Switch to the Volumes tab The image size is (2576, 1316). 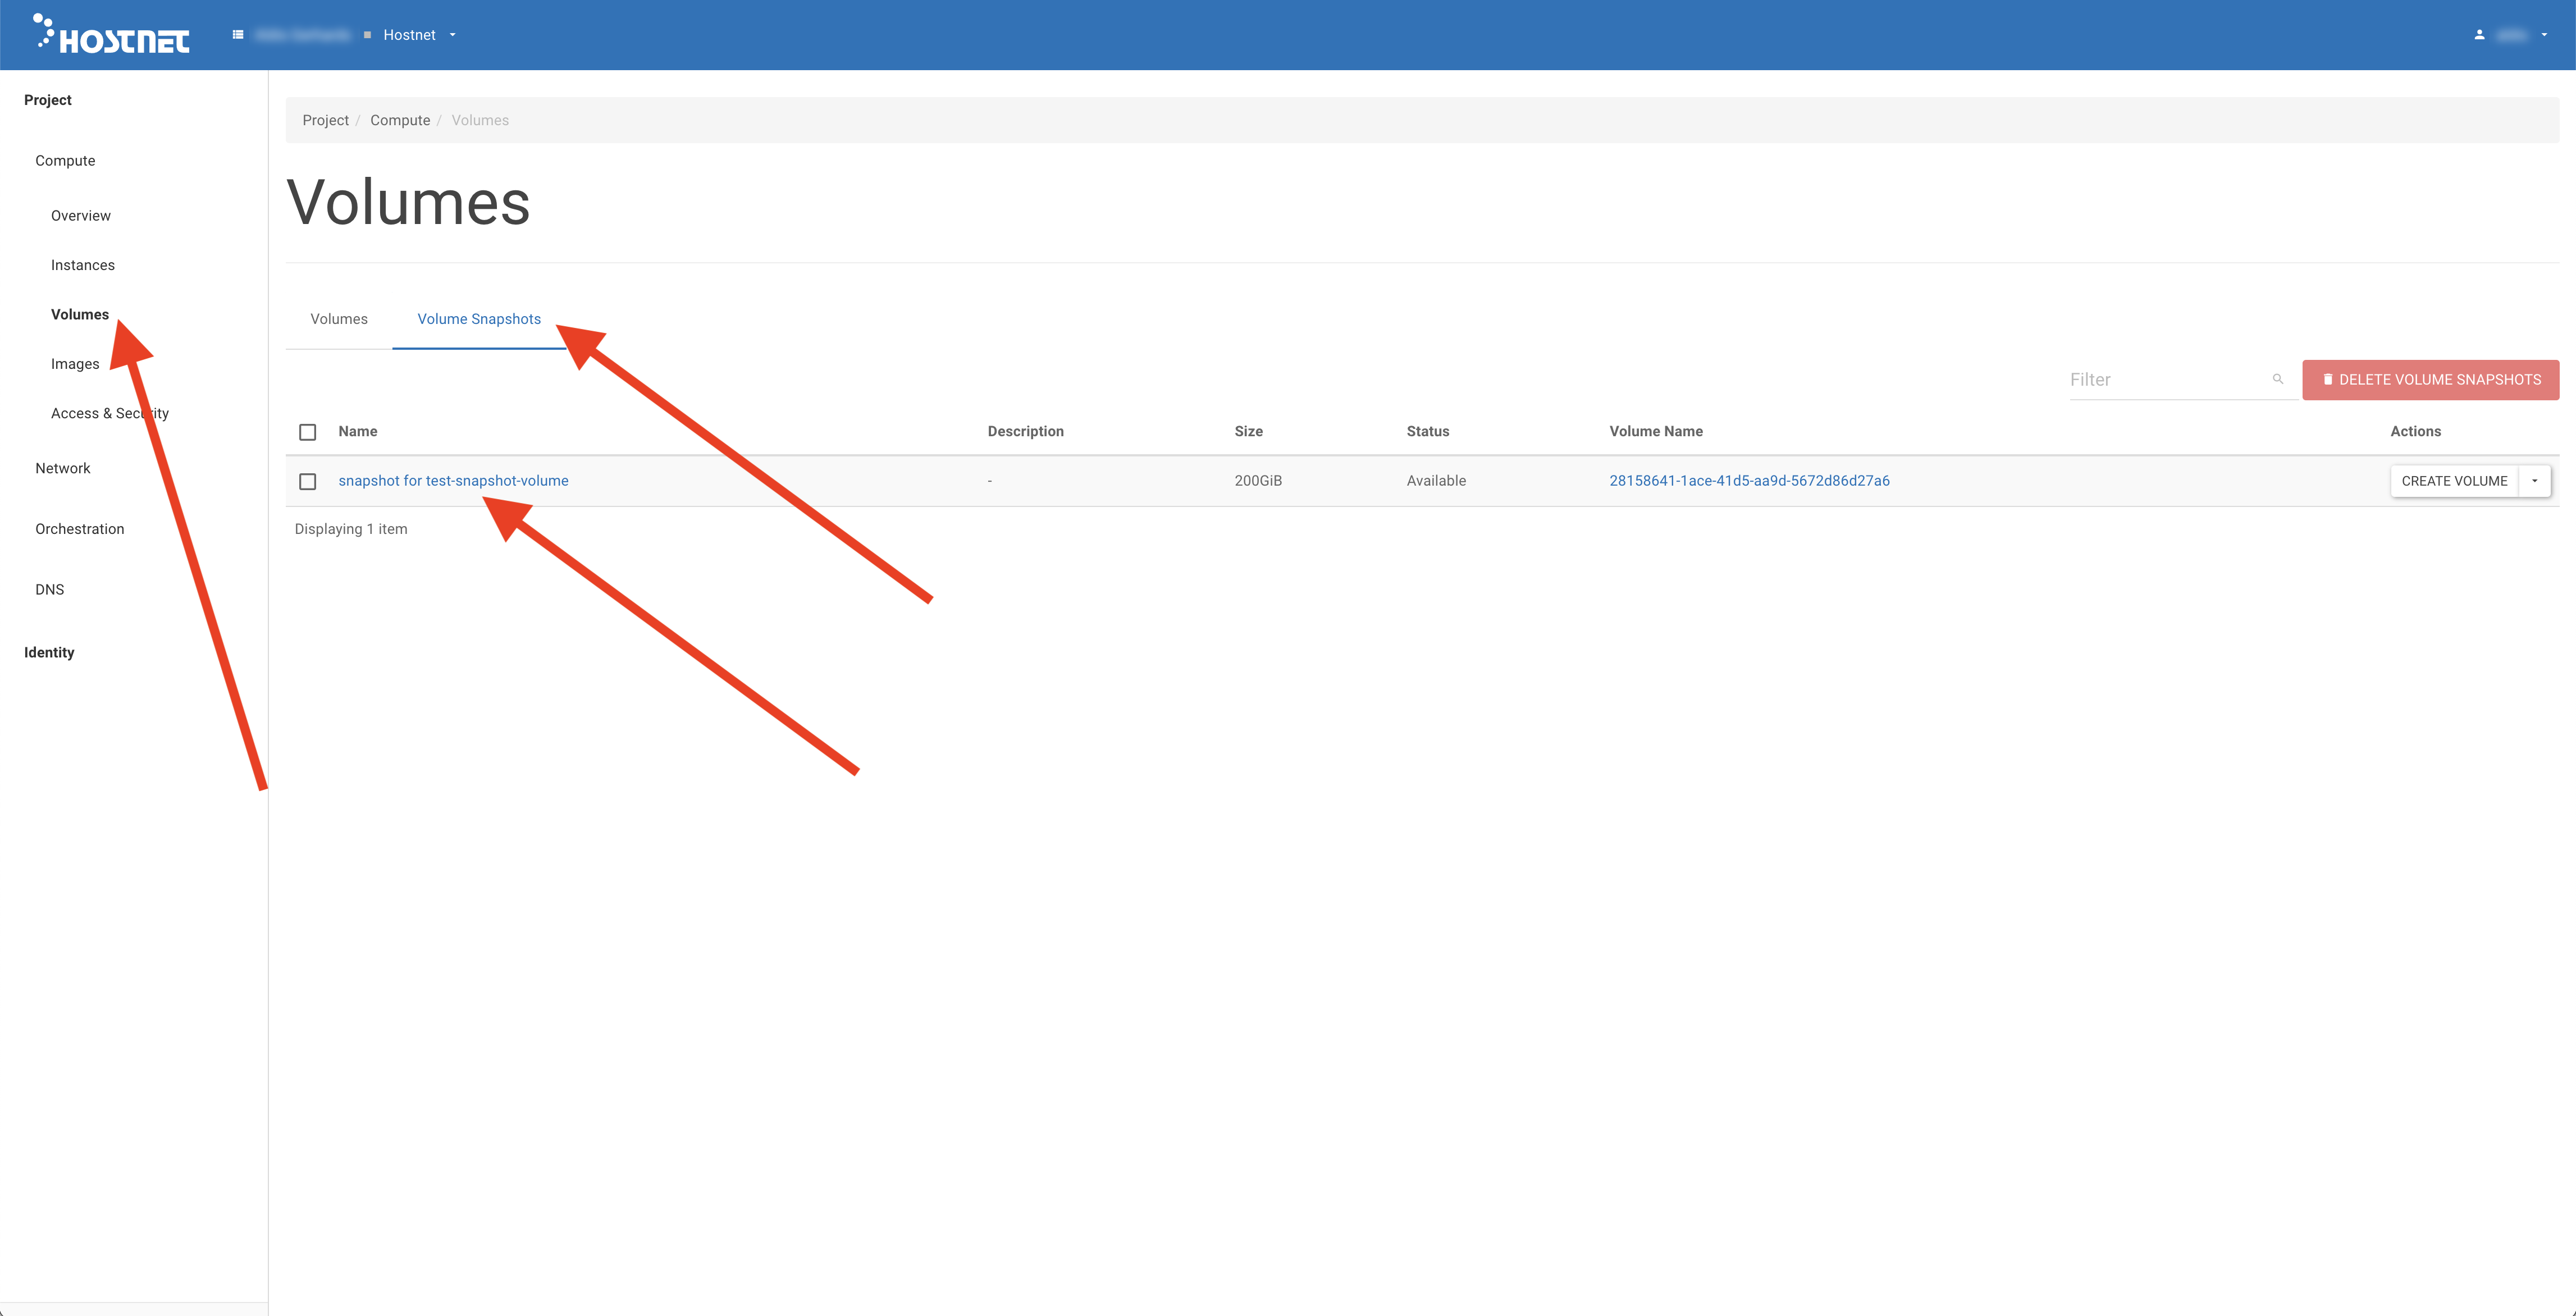tap(338, 318)
